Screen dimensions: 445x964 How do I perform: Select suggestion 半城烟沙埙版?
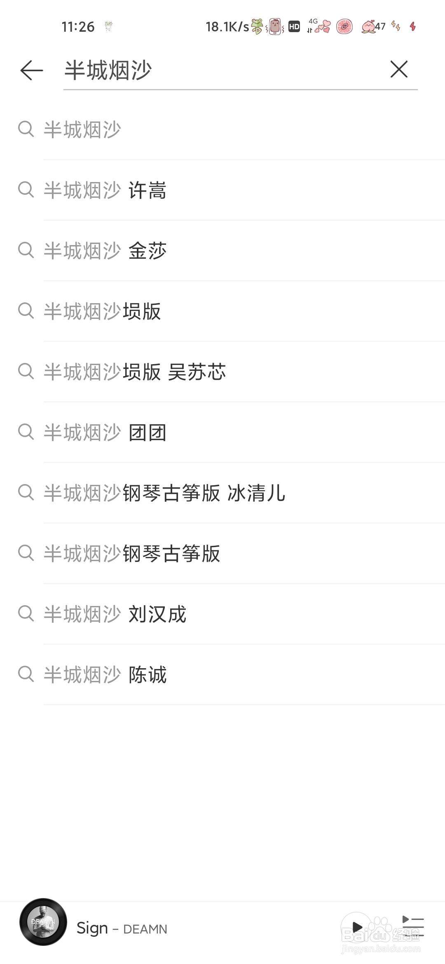click(222, 311)
